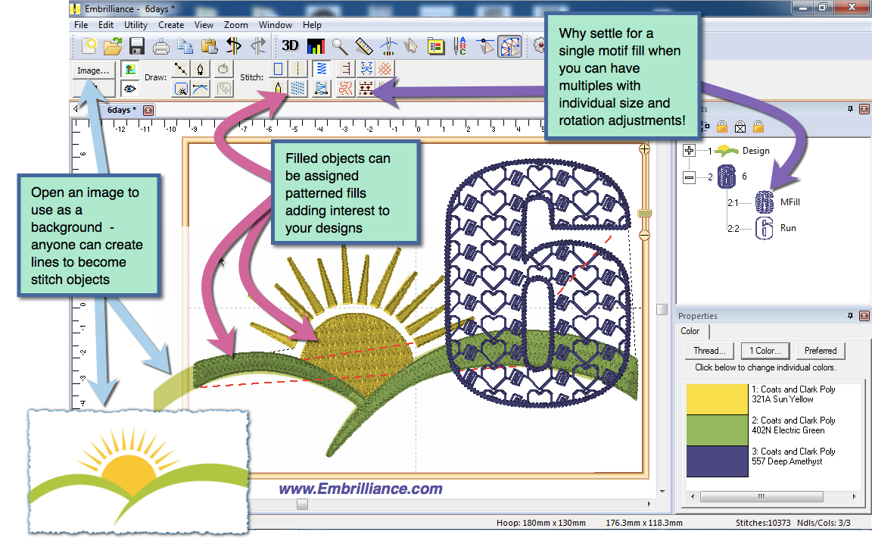872x547 pixels.
Task: Click the open padlock unlock icon
Action: click(x=758, y=127)
